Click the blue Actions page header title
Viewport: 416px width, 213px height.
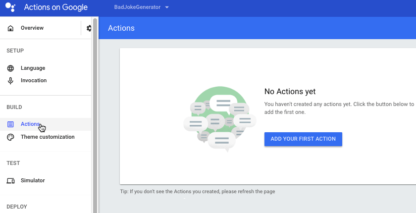point(121,28)
